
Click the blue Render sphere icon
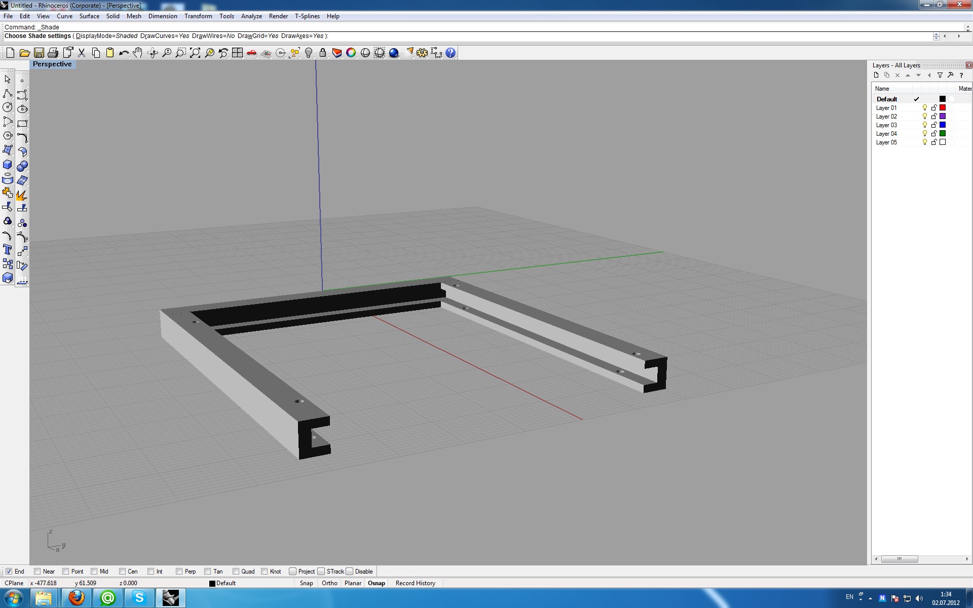(x=394, y=53)
